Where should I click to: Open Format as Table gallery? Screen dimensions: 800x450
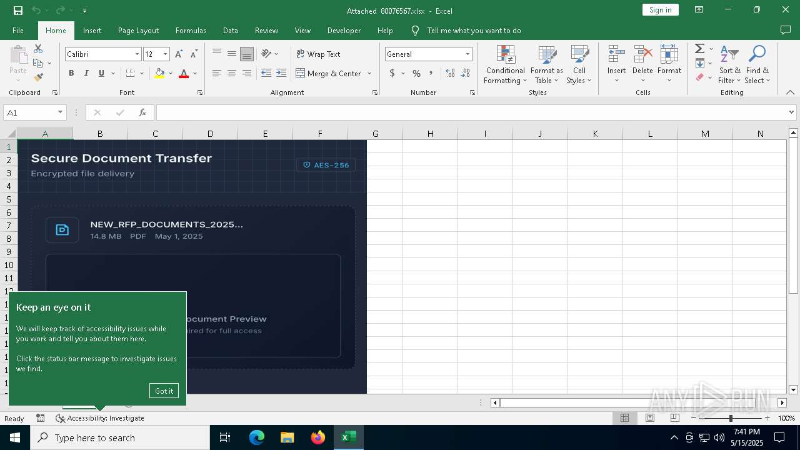pos(547,64)
